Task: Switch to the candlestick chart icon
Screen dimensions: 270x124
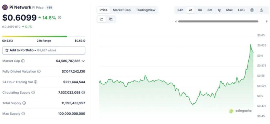Action: pos(111,19)
